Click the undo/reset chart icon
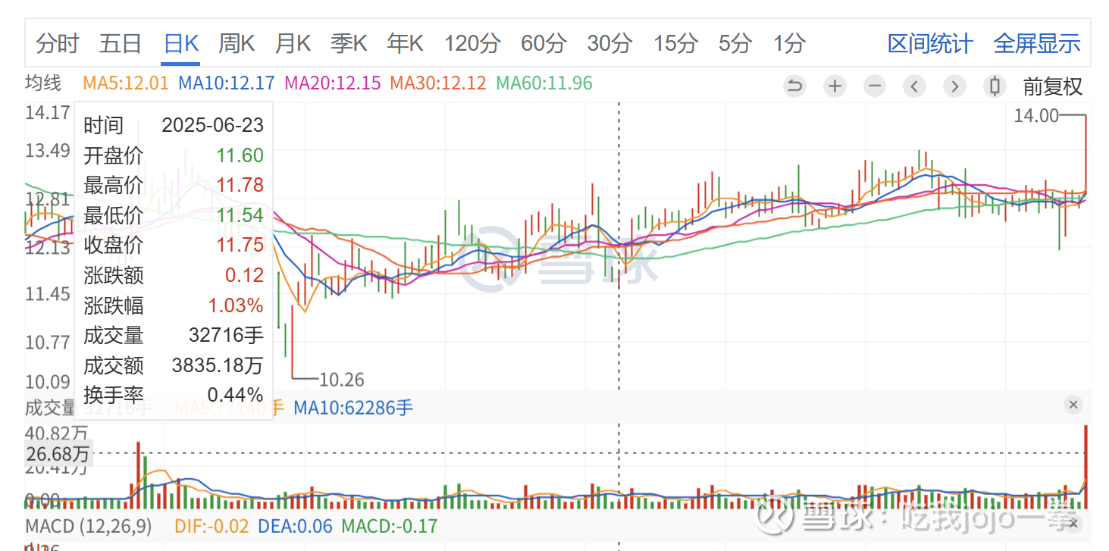This screenshot has width=1109, height=551. point(794,86)
